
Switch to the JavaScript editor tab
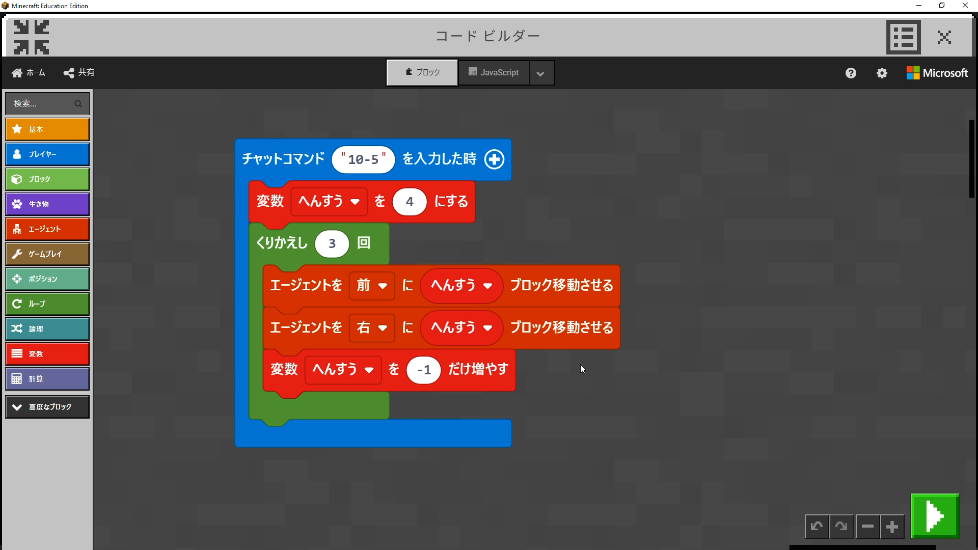tap(494, 73)
